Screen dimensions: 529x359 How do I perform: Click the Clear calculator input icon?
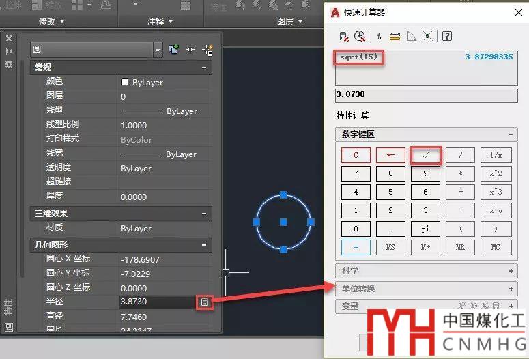(x=345, y=36)
